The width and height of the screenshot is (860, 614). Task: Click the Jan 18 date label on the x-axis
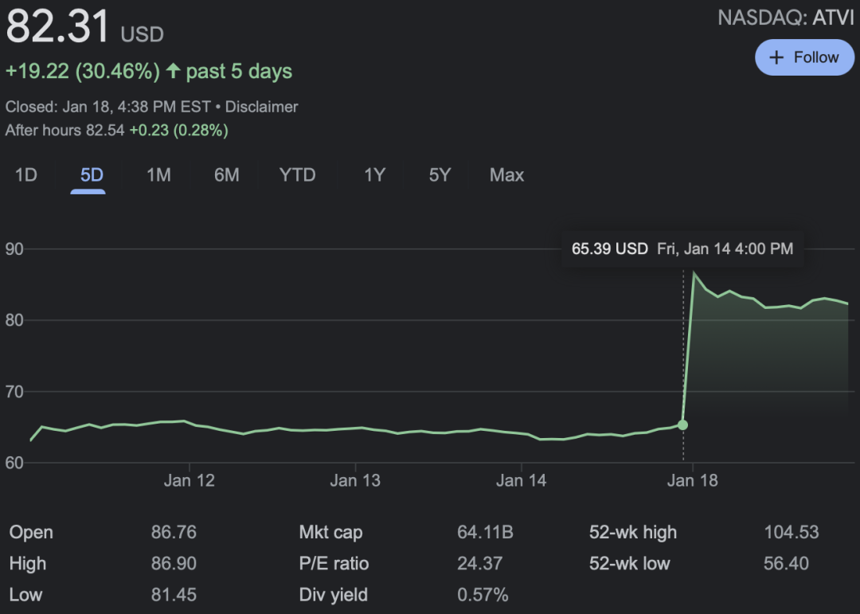pyautogui.click(x=692, y=480)
